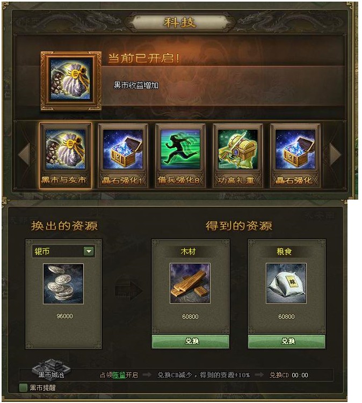Viewport: 362px width, 403px height.
Task: Select the 黑市与夜市 technology card
Action: tap(66, 156)
